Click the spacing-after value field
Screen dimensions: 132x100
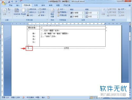pos(92,17)
